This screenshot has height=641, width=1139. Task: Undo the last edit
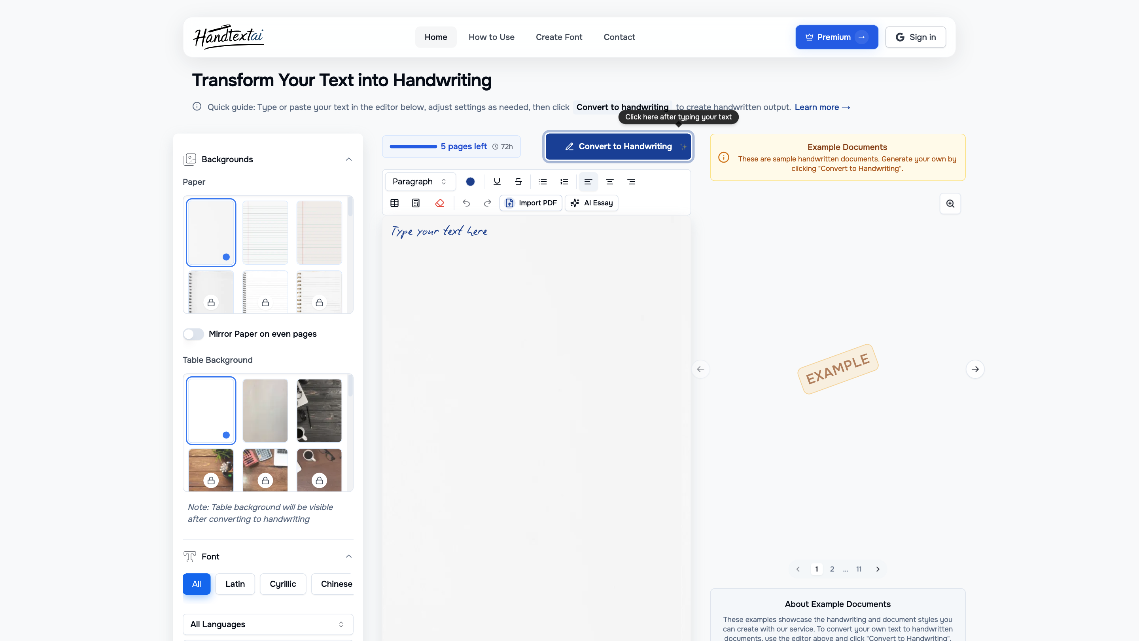click(x=466, y=203)
